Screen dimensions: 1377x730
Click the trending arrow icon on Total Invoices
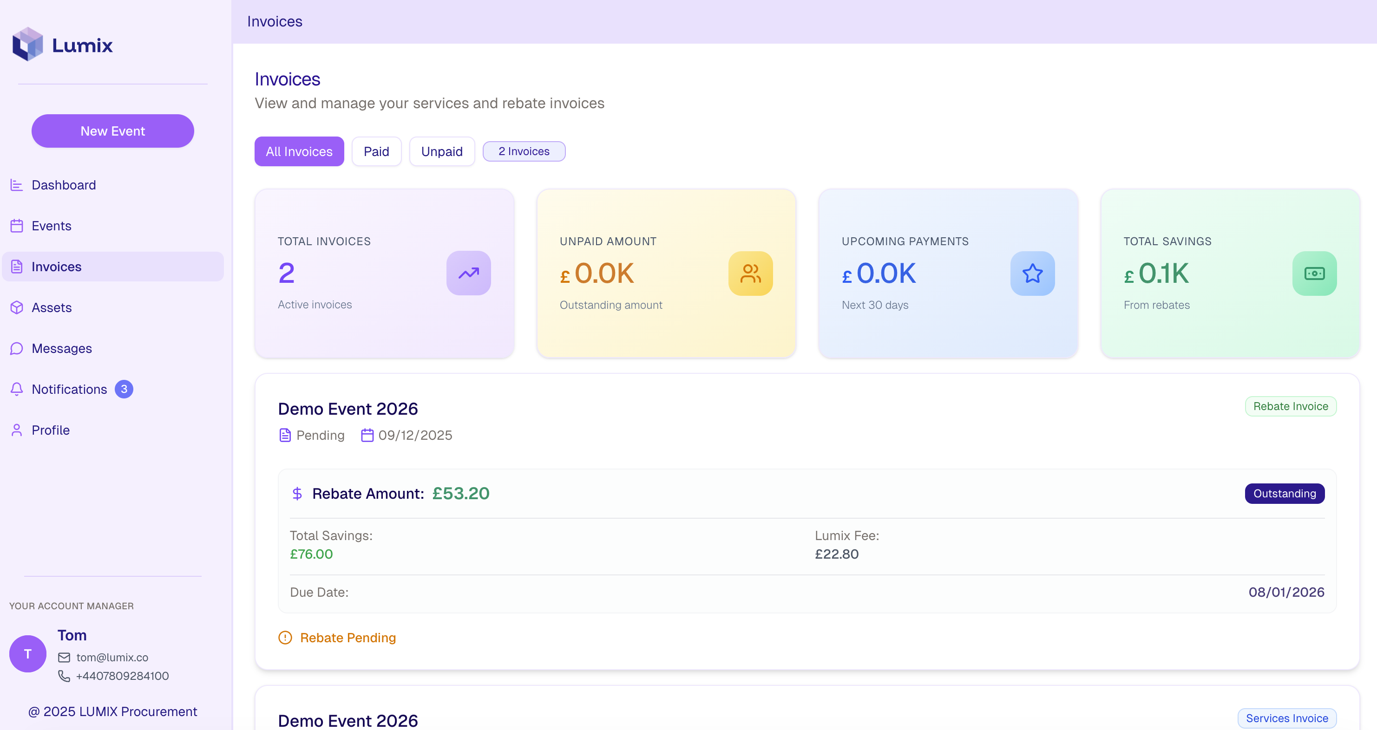pyautogui.click(x=468, y=273)
